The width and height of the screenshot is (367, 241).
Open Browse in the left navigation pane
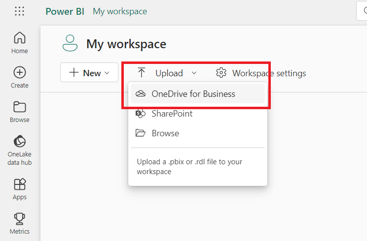[x=20, y=111]
